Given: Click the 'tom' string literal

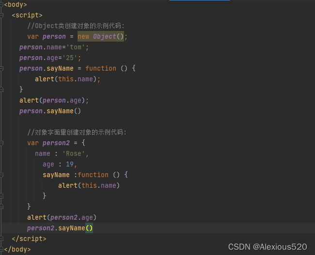Looking at the screenshot, I should pyautogui.click(x=76, y=47).
